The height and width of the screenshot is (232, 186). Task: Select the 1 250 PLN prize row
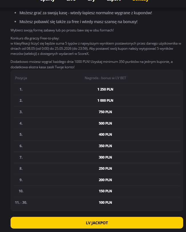click(97, 89)
